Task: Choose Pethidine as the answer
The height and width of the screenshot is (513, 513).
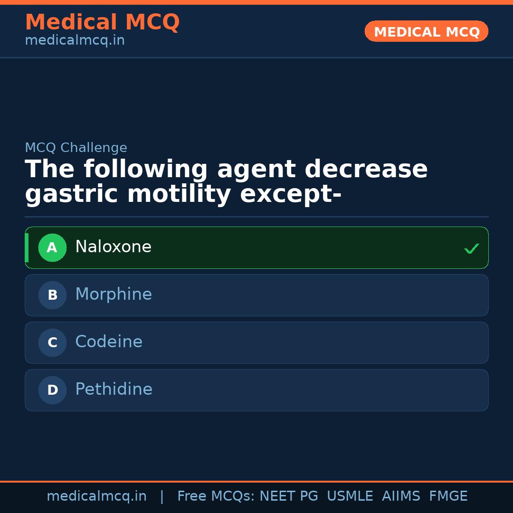Action: [256, 390]
